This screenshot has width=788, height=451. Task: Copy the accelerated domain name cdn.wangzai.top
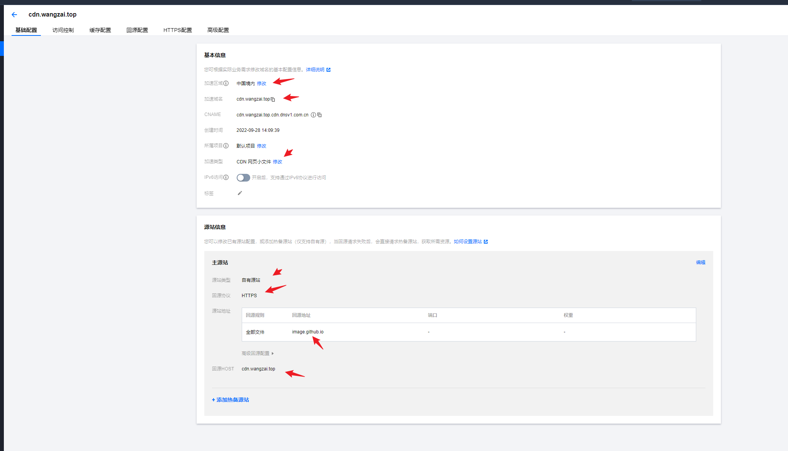tap(273, 99)
